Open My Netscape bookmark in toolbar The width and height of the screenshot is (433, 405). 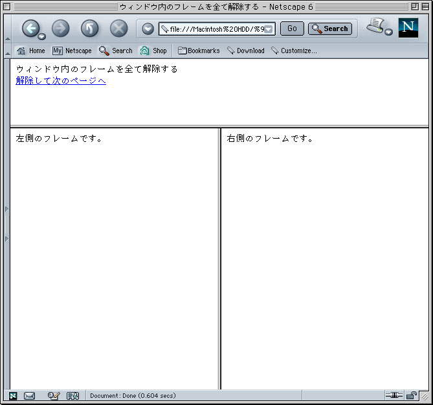(x=72, y=51)
